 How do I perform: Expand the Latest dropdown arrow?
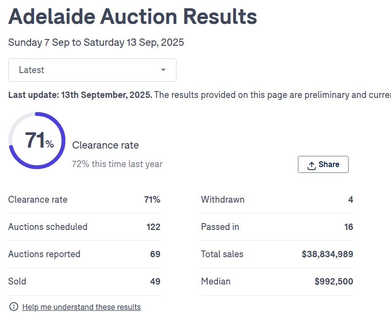(163, 70)
